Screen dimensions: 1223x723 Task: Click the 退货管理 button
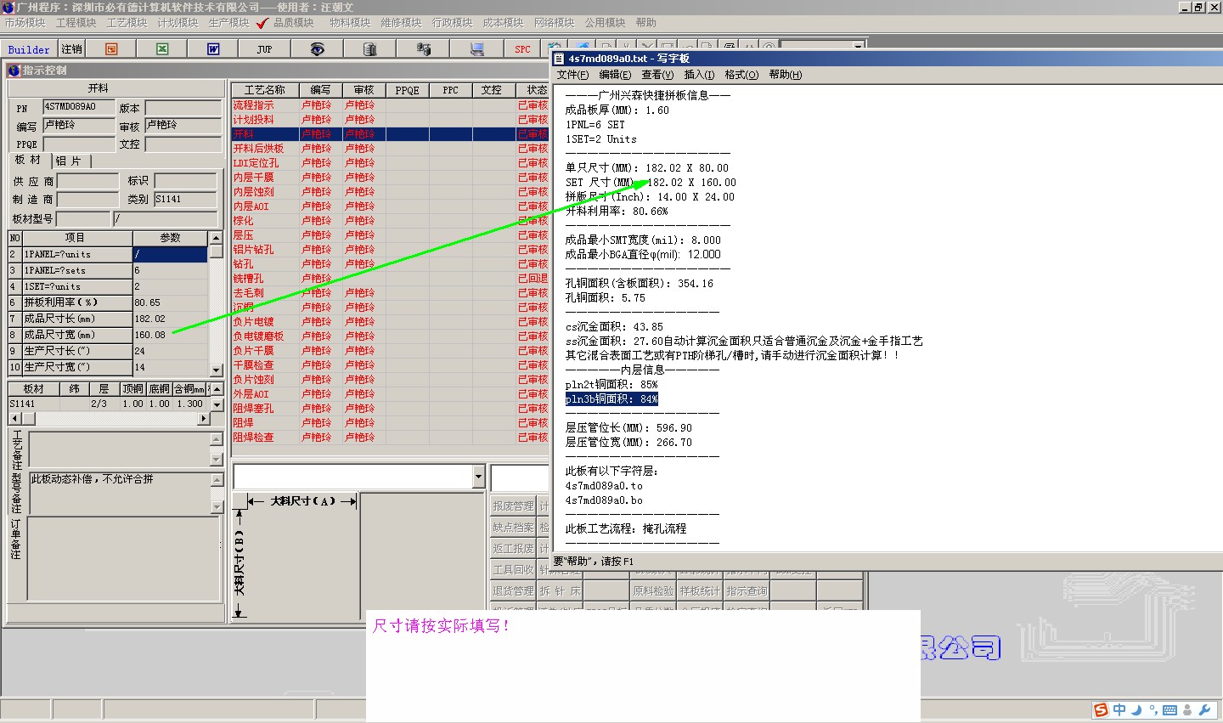513,591
